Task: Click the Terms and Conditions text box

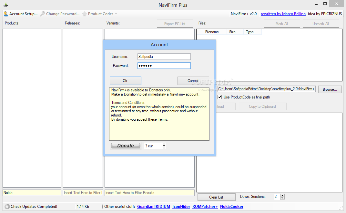Action: coord(159,114)
